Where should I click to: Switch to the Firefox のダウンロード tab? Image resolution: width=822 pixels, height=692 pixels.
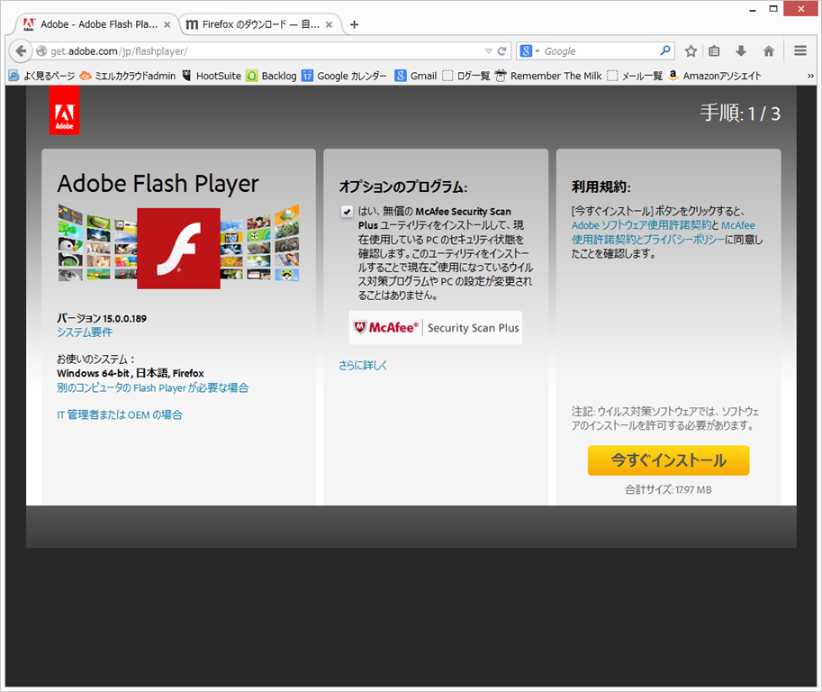coord(260,24)
